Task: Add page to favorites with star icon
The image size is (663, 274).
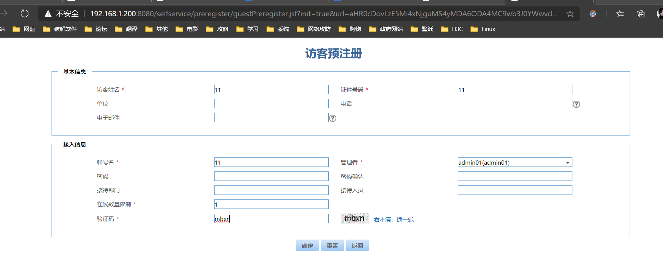Action: click(x=570, y=14)
